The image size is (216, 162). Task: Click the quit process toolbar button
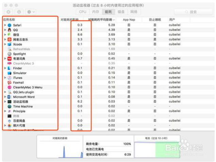coord(9,12)
